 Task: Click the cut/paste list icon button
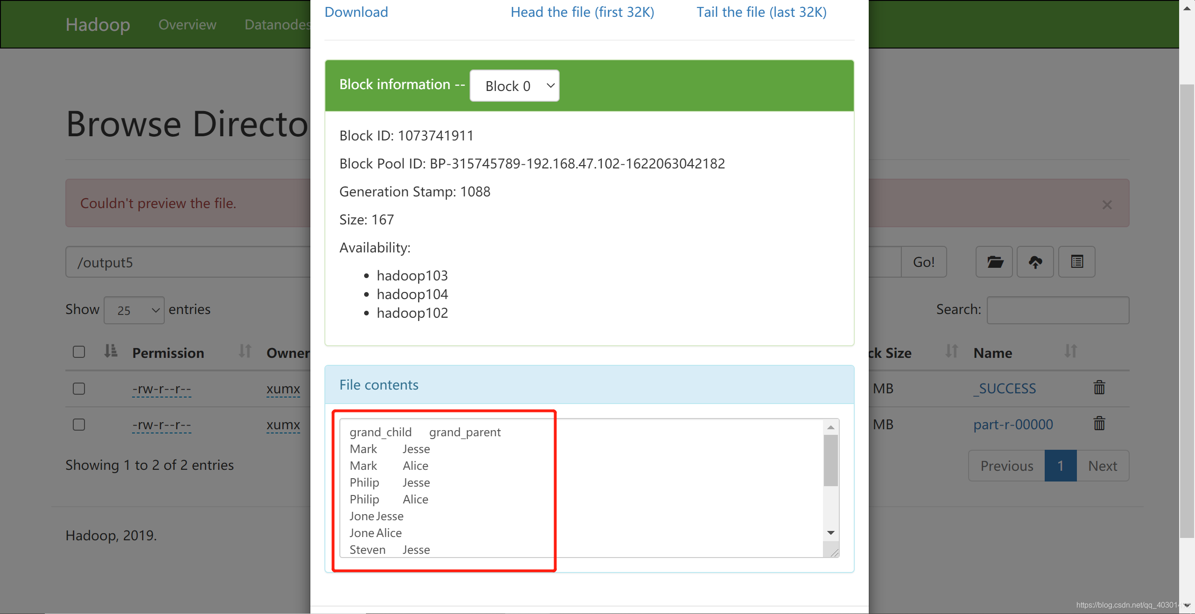pyautogui.click(x=1076, y=262)
